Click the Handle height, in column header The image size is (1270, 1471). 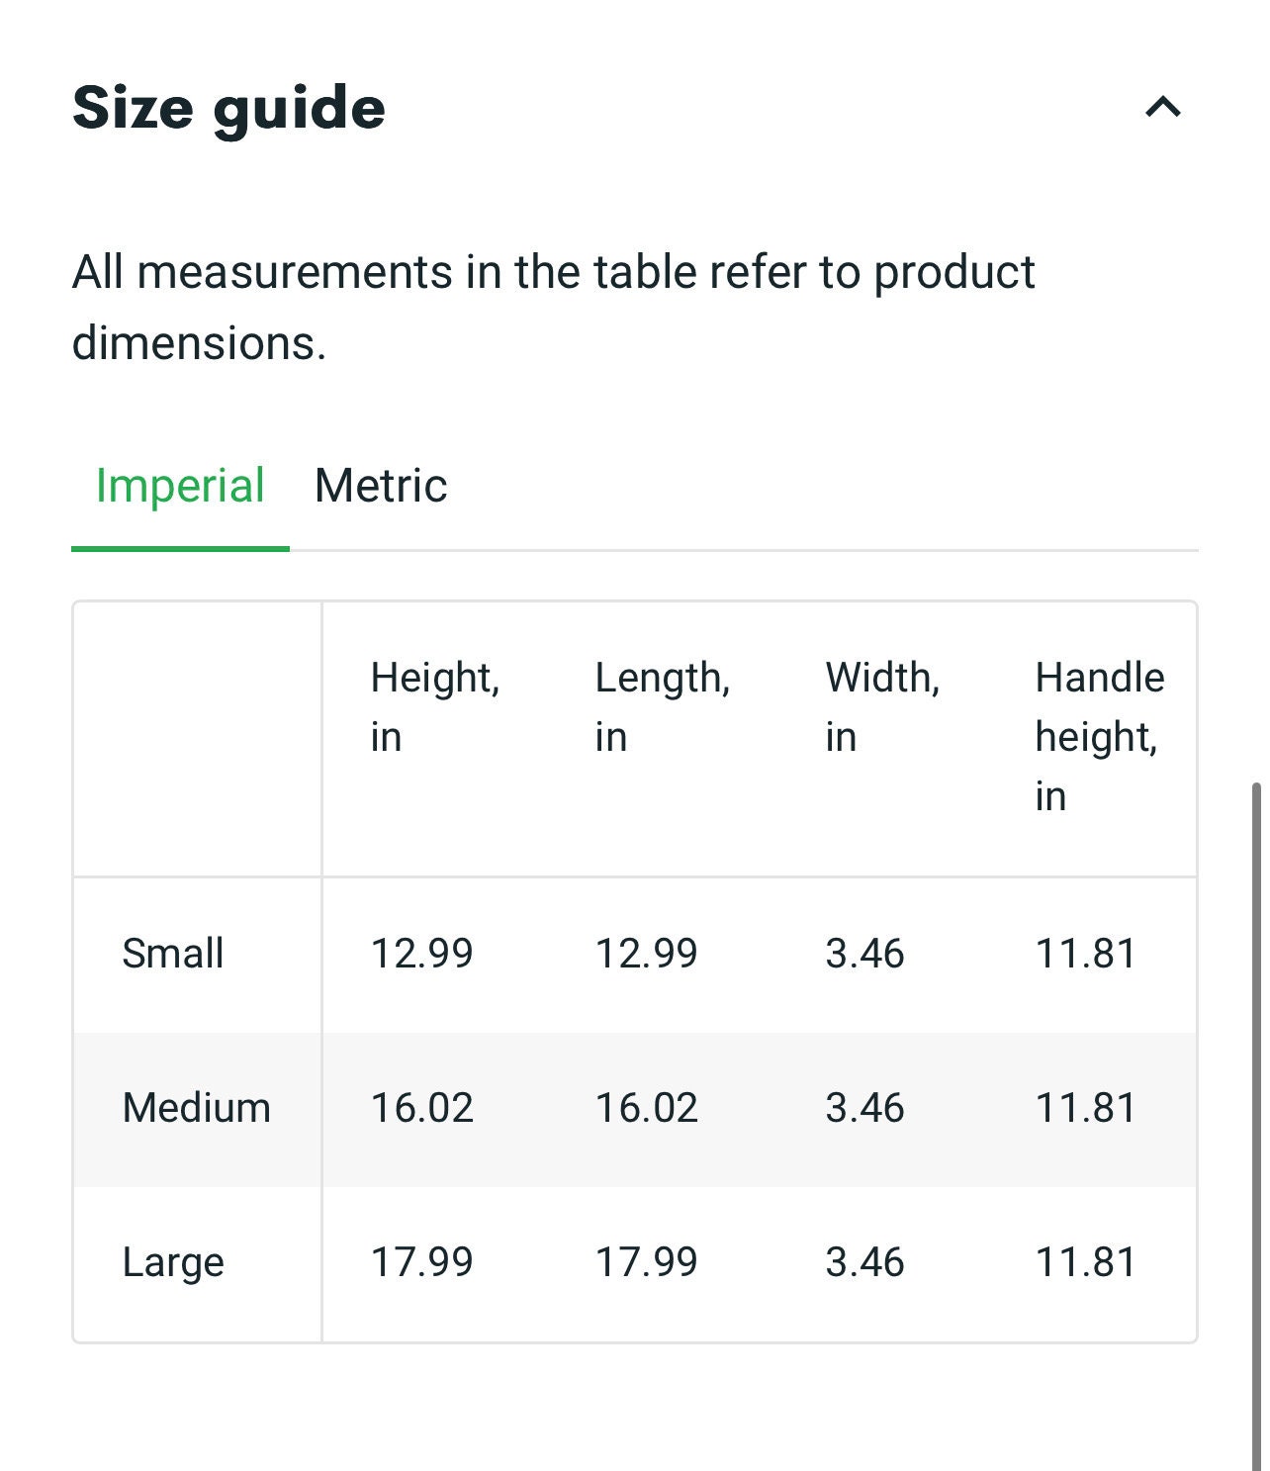point(1100,737)
